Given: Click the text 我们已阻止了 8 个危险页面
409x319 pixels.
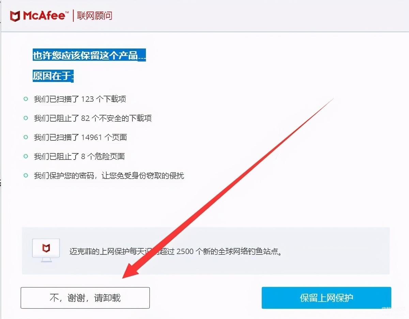Looking at the screenshot, I should pyautogui.click(x=79, y=156).
